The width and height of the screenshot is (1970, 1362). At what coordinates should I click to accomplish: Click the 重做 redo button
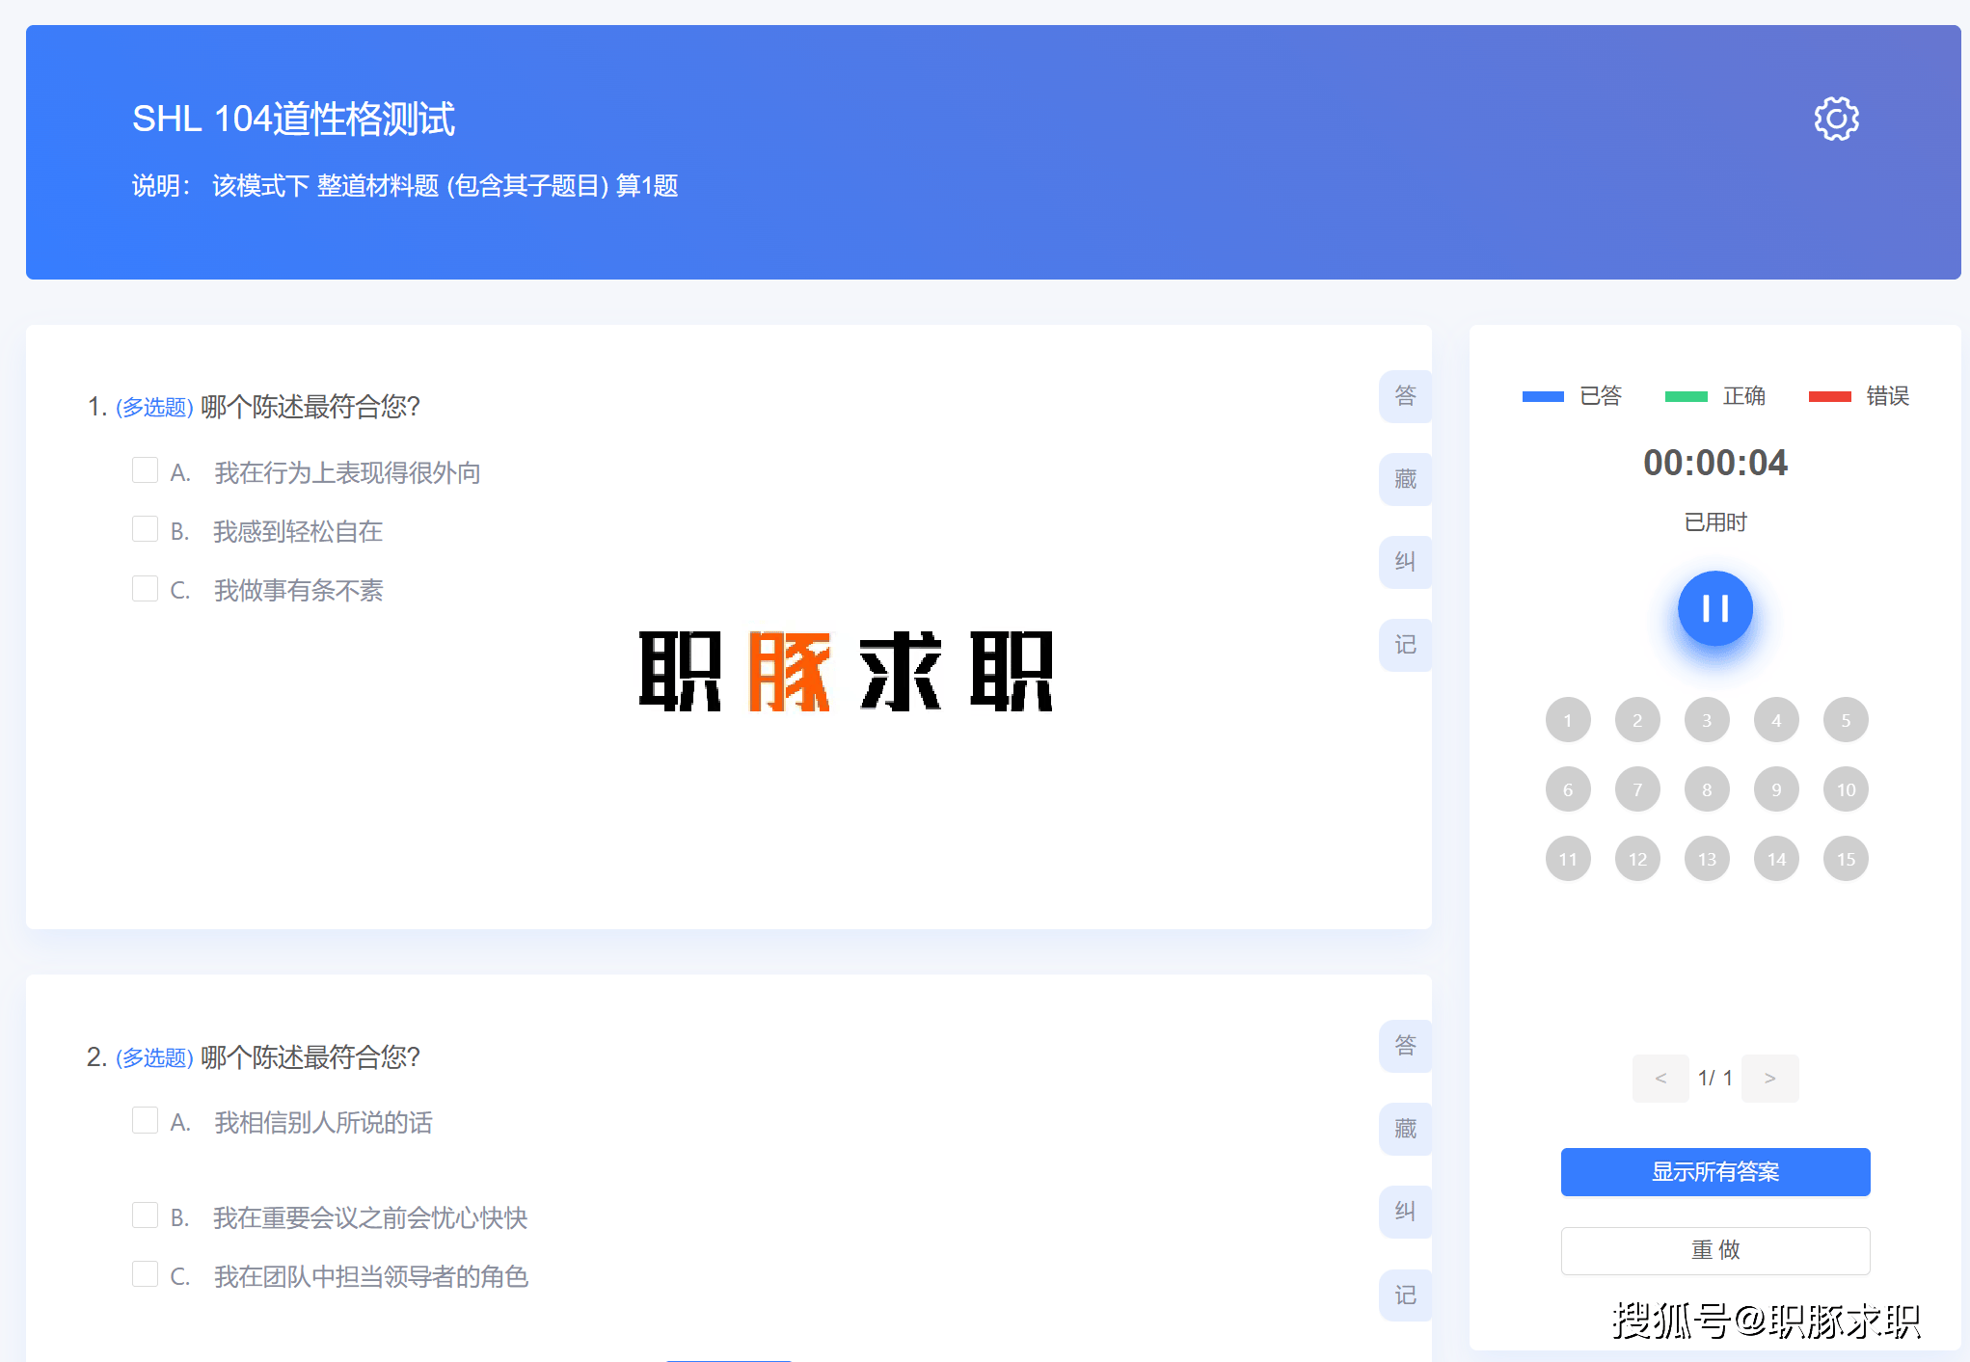coord(1714,1250)
